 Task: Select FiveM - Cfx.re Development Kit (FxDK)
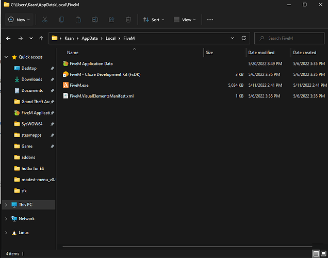[x=105, y=74]
